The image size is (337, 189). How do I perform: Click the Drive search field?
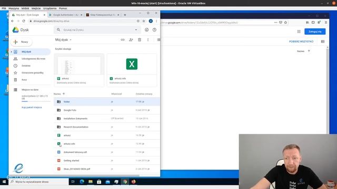(x=98, y=30)
